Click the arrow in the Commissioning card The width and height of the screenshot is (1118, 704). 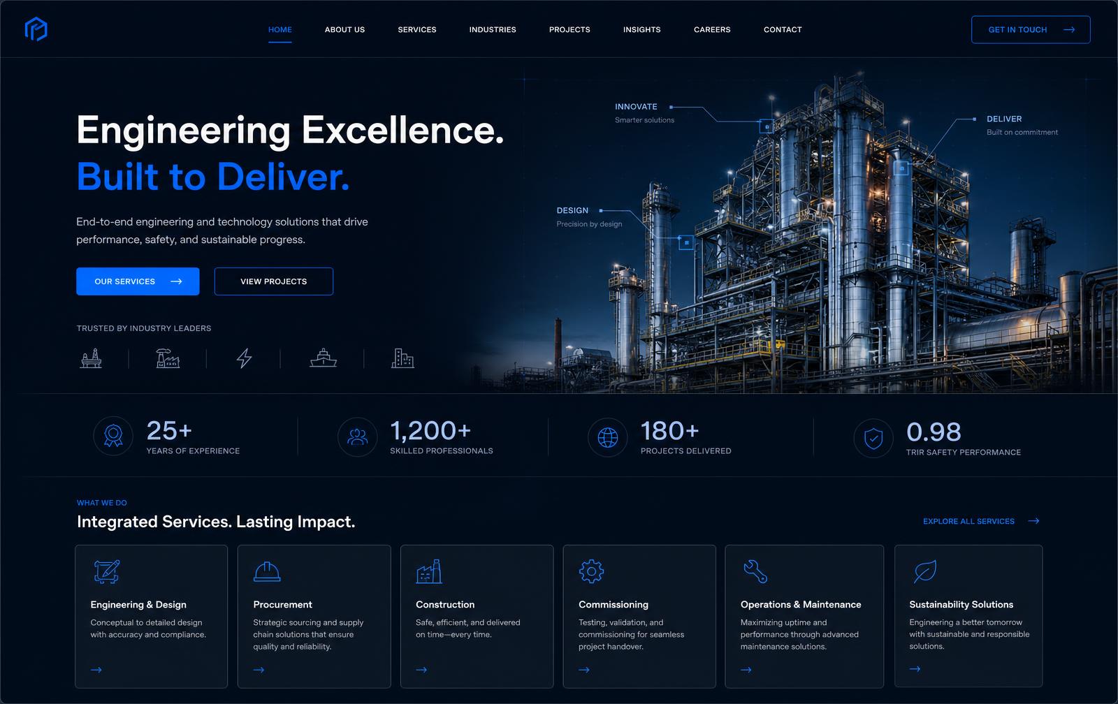tap(584, 670)
